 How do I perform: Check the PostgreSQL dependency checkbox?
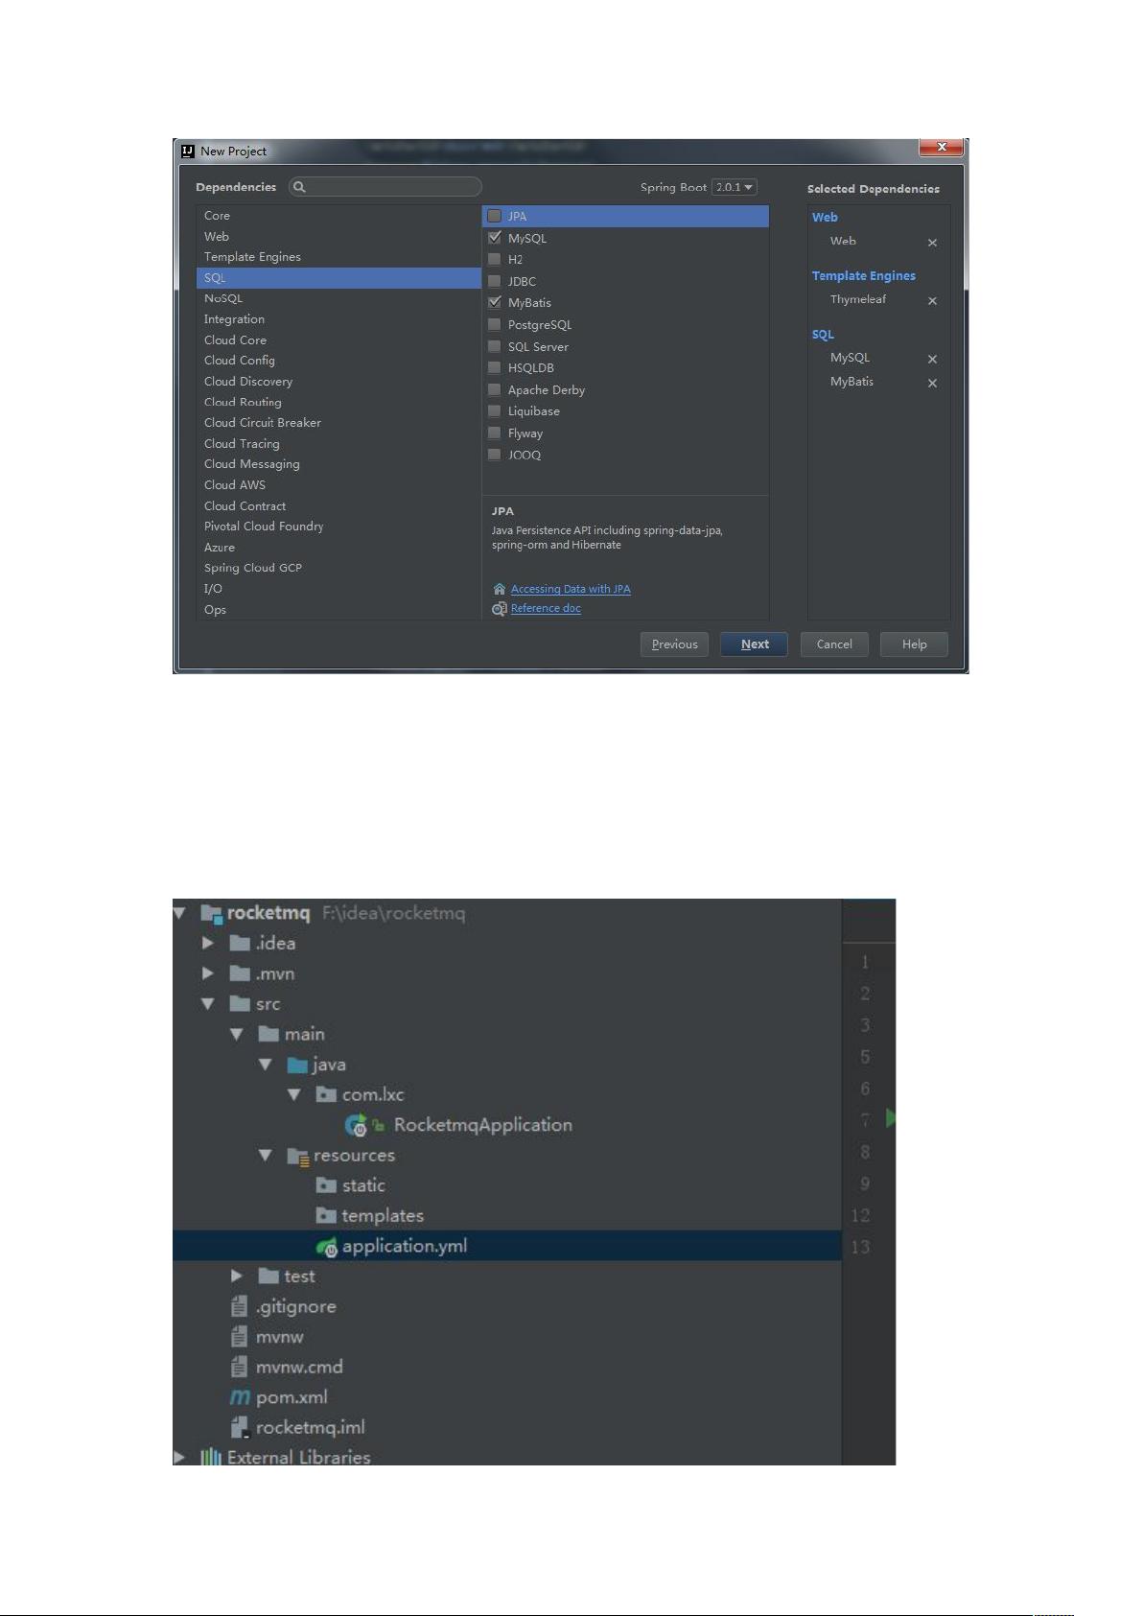click(495, 324)
